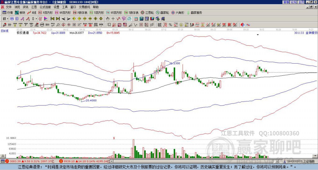This screenshot has width=318, height=170.
Task: Toggle the red 权 adjustment icon
Action: pyautogui.click(x=40, y=19)
